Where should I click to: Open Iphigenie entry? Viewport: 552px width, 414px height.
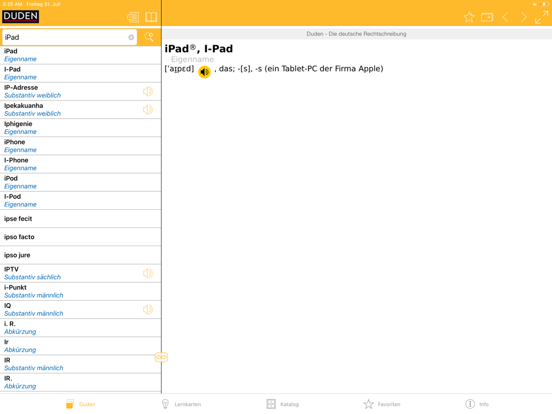tap(81, 128)
